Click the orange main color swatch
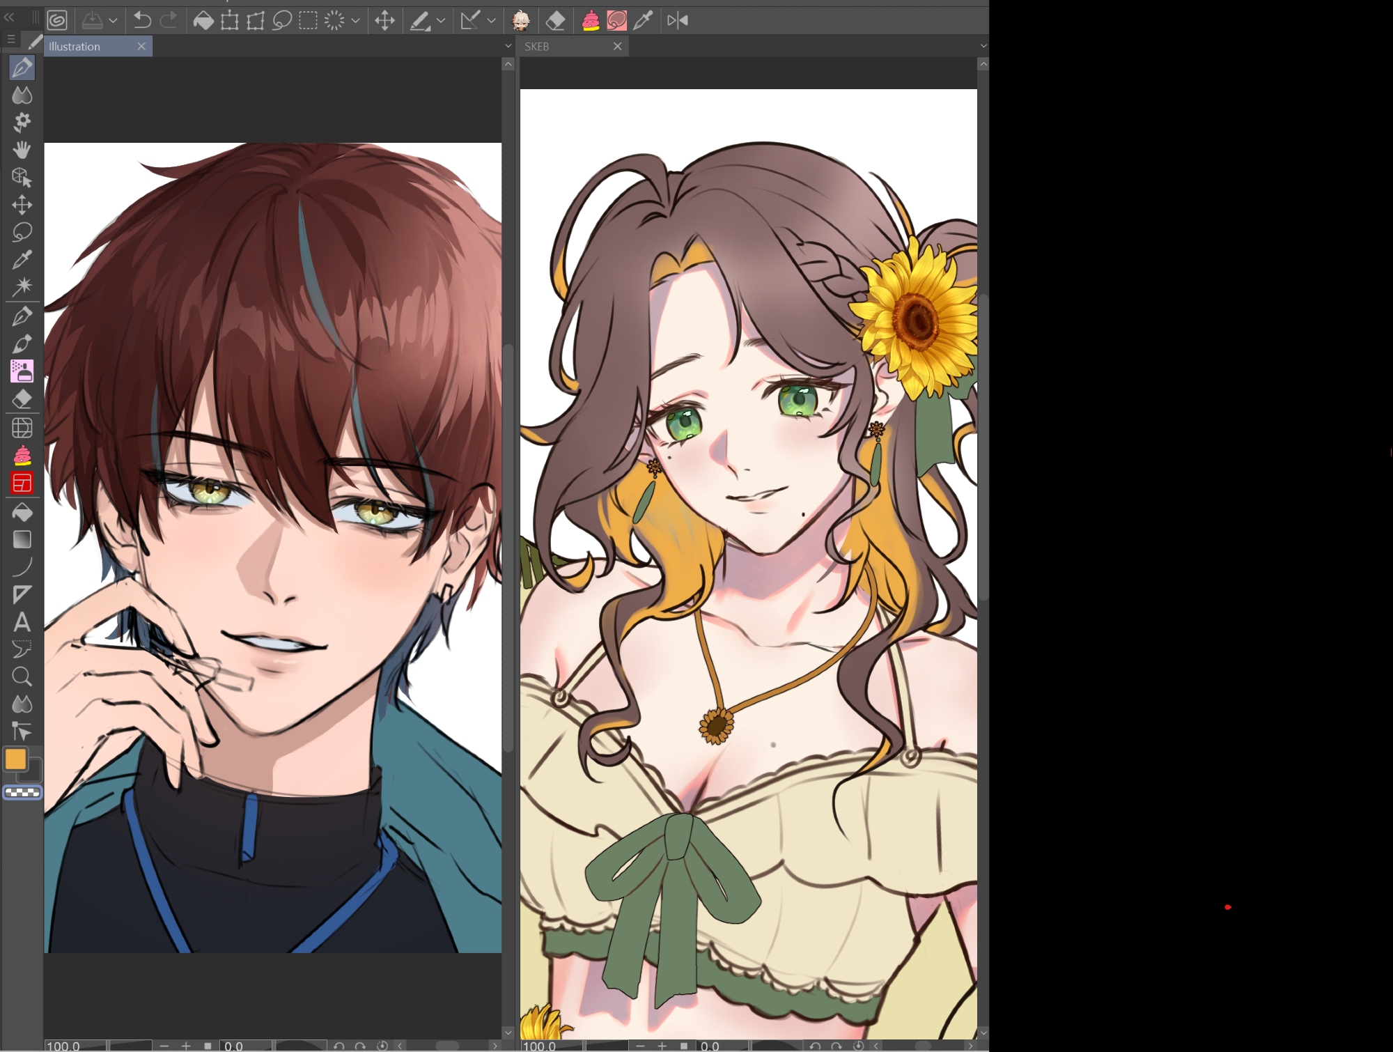 tap(15, 759)
